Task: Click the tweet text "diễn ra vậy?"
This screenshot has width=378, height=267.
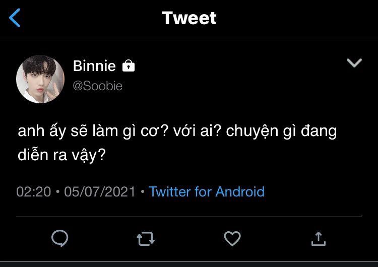Action: tap(61, 154)
